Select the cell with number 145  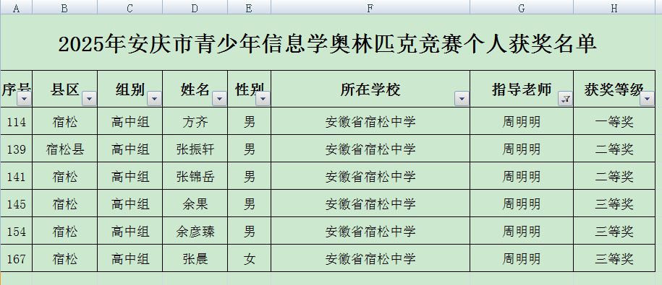pos(16,203)
